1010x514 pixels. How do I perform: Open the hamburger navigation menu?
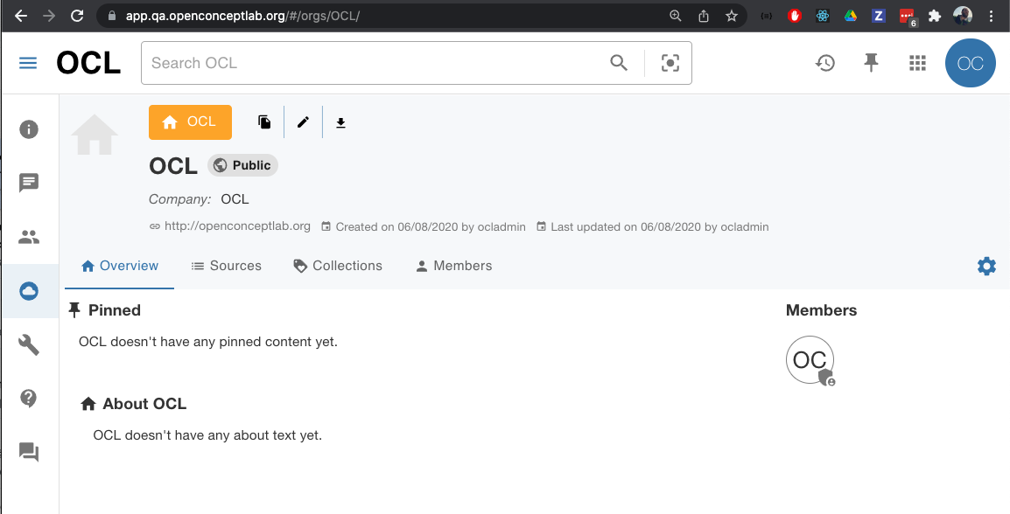click(27, 62)
